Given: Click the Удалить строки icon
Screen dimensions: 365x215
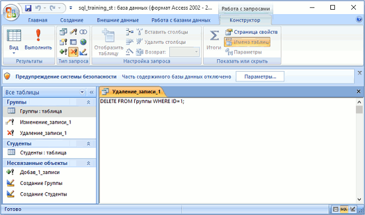Looking at the screenshot, I should tap(129, 42).
